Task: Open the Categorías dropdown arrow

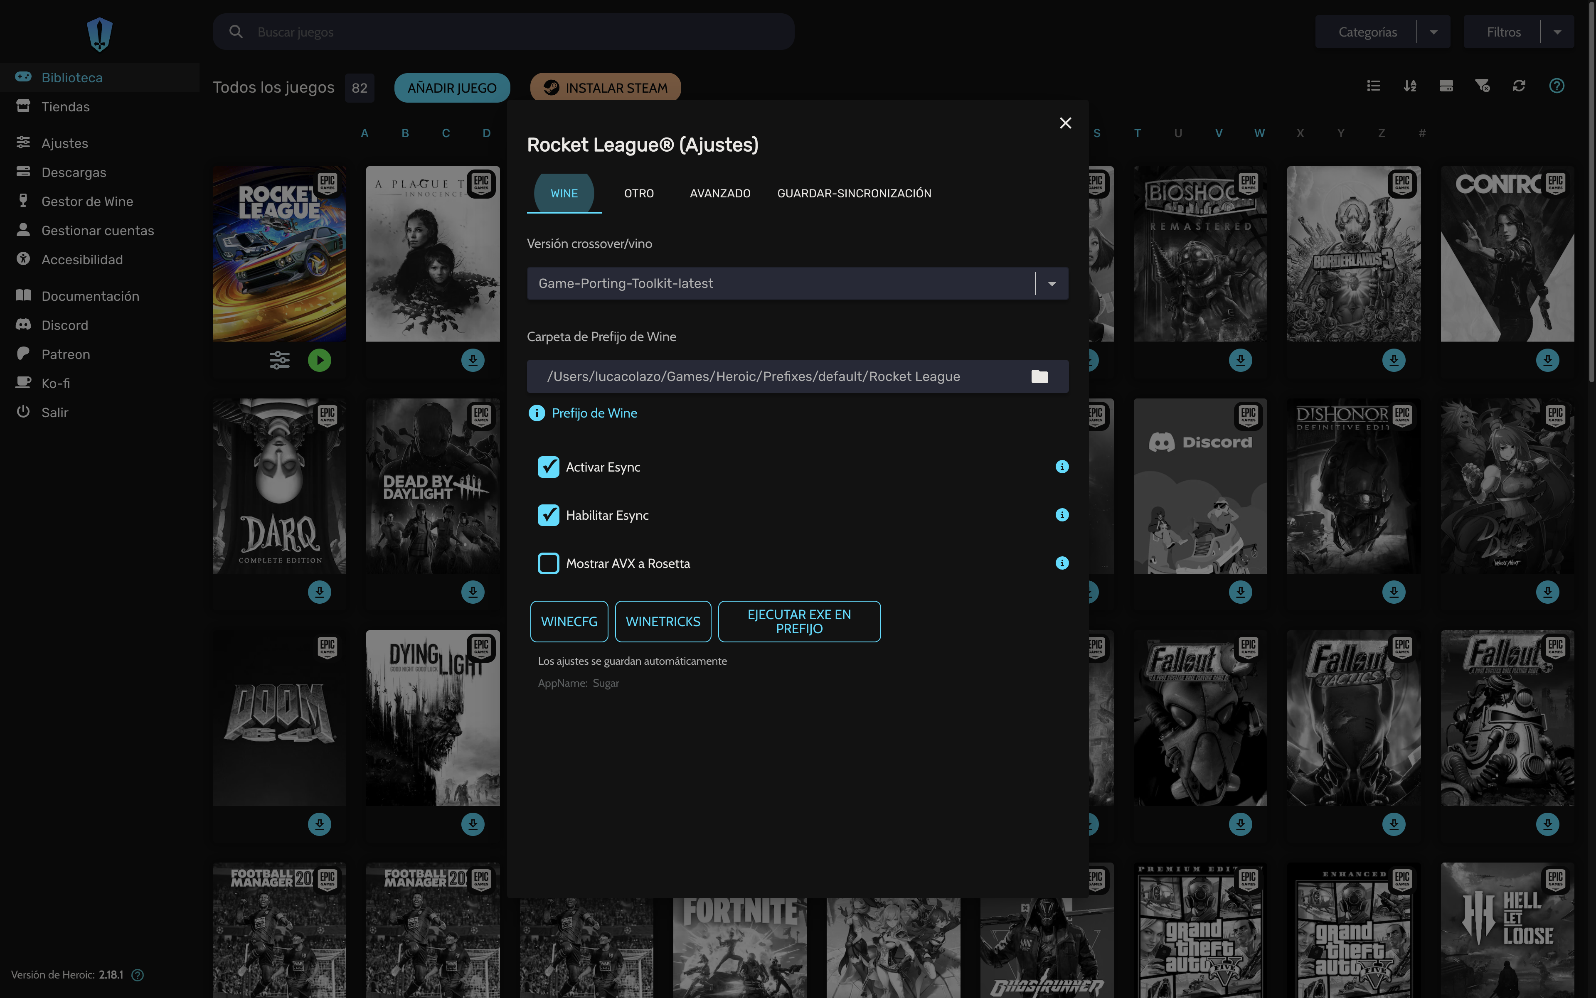Action: click(x=1433, y=32)
